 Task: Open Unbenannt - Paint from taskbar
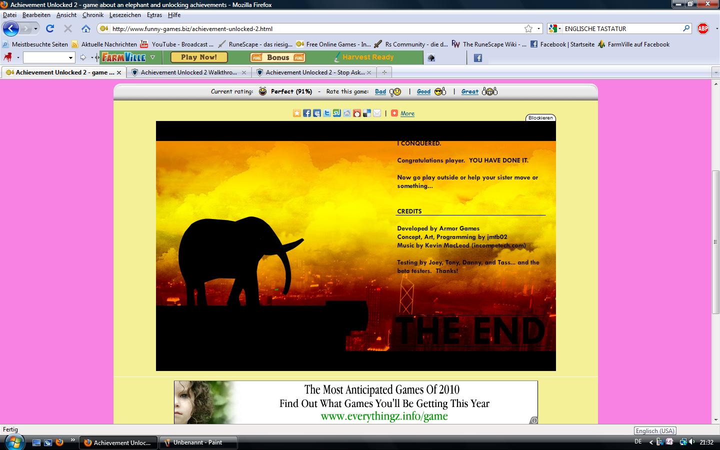click(x=197, y=442)
